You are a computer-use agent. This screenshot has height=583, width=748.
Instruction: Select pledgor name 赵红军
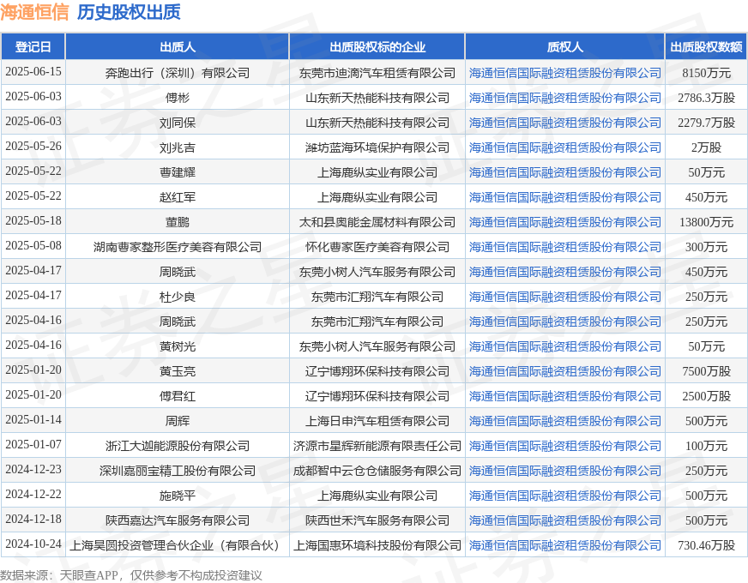tap(177, 197)
